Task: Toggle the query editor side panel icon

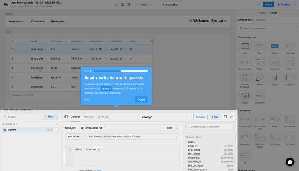Action: pyautogui.click(x=225, y=117)
